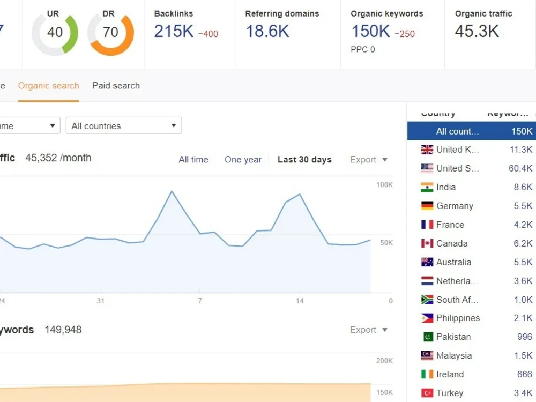Select the All countries row in the country table

(472, 131)
